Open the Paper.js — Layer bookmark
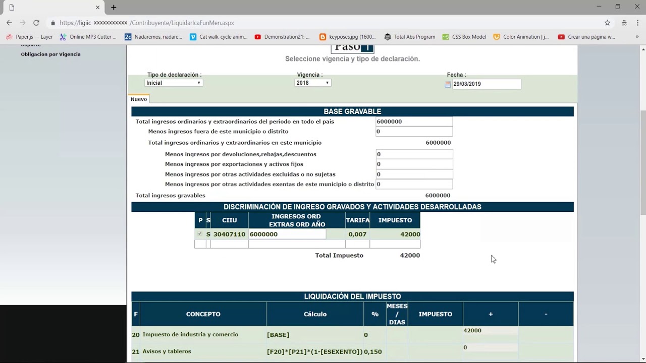The height and width of the screenshot is (363, 646). [29, 37]
